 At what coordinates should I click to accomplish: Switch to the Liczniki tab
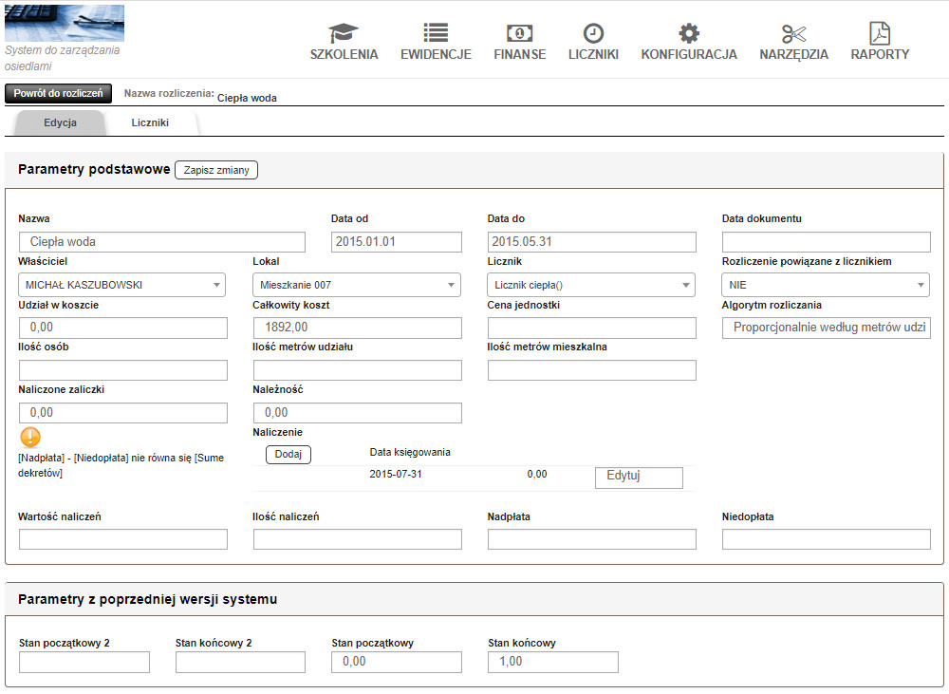coord(150,122)
